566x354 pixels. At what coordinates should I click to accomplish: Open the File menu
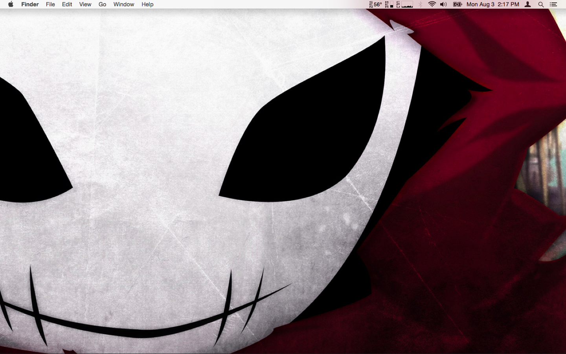(50, 4)
